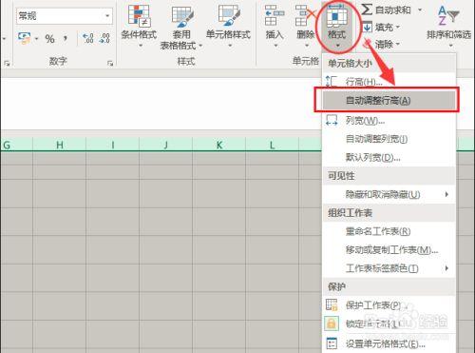The width and height of the screenshot is (475, 353).
Task: Expand the AutoSum (自动求和) dropdown arrow
Action: [x=420, y=10]
